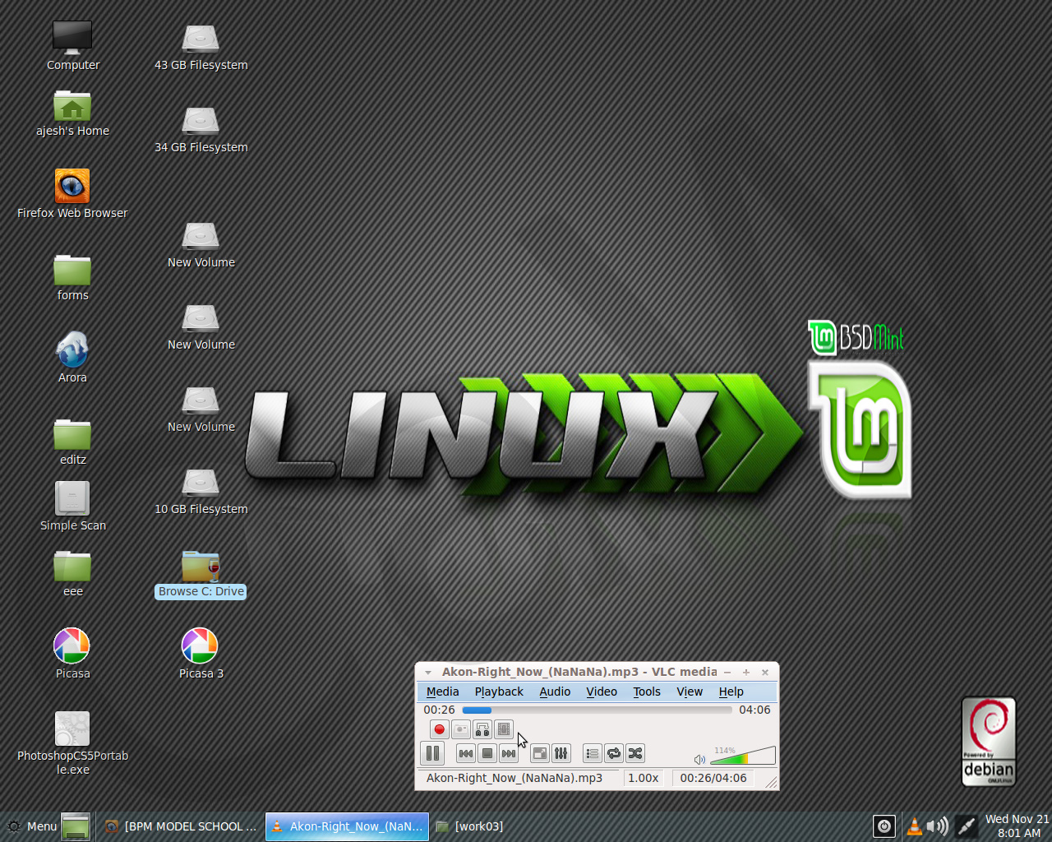Screen dimensions: 1052x842
Task: Open the system volume tray icon
Action: (937, 826)
